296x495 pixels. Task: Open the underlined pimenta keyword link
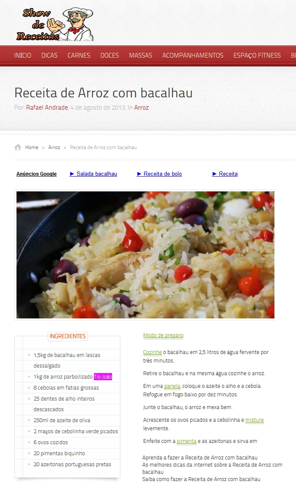pos(186,441)
